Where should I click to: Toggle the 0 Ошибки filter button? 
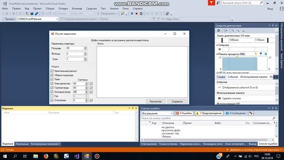click(184, 113)
